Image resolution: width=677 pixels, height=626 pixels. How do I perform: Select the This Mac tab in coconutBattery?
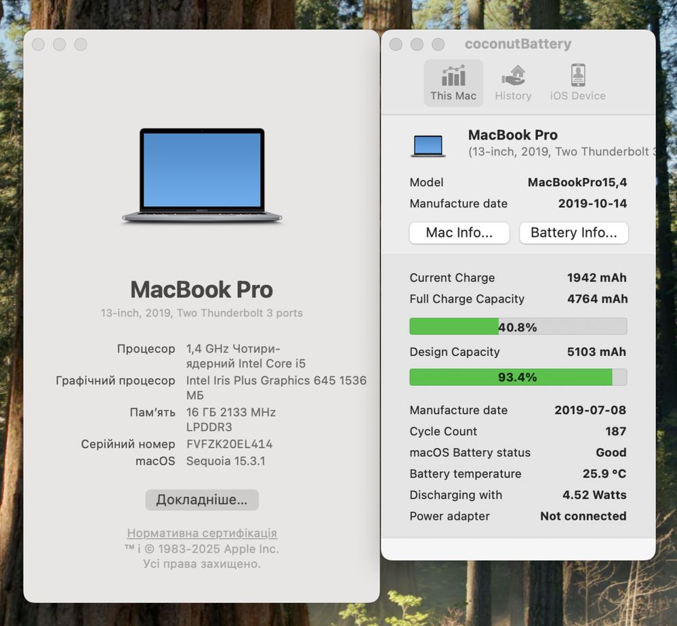[x=453, y=83]
